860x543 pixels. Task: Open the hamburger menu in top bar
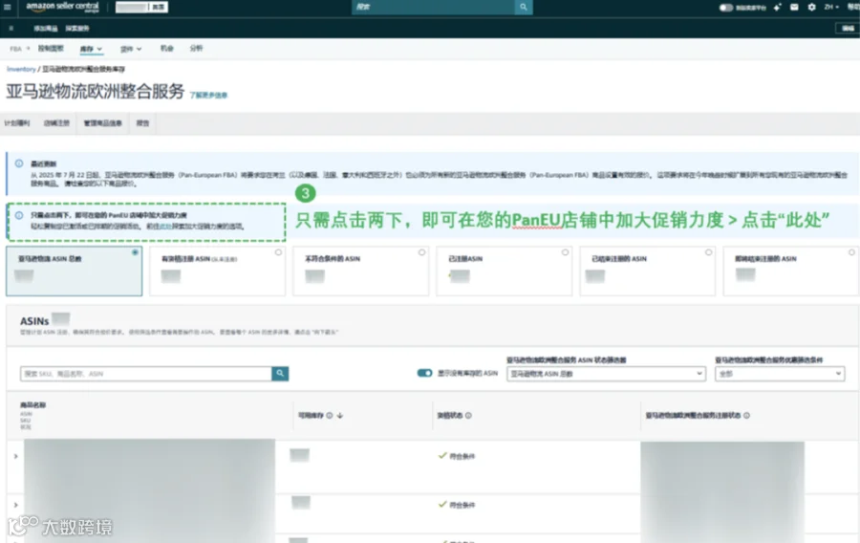pyautogui.click(x=7, y=7)
